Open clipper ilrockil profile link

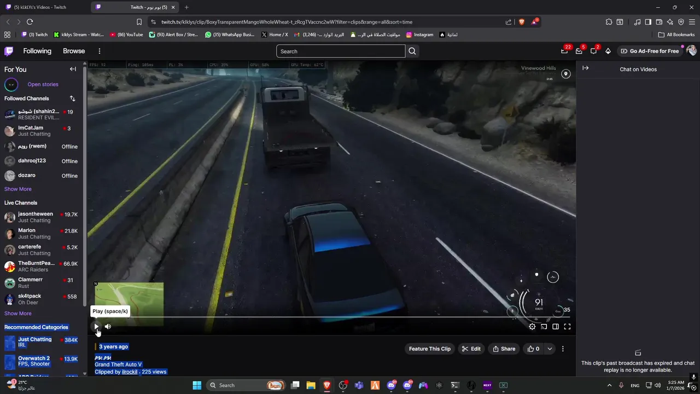(130, 372)
